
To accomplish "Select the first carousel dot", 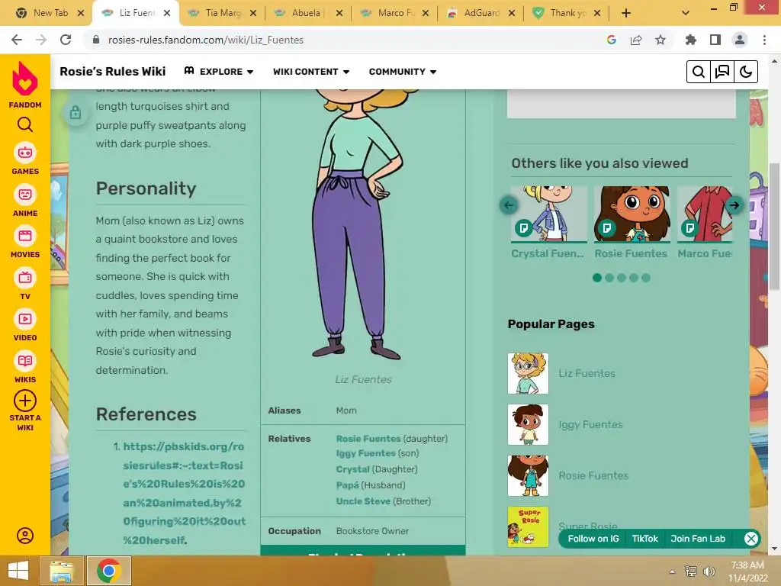I will pos(597,278).
